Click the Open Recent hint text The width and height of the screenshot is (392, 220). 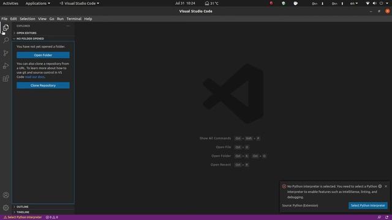click(x=221, y=164)
